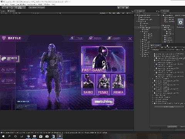Collapse the sample scene root in Hierarchy
The height and width of the screenshot is (139, 185).
click(x=135, y=15)
